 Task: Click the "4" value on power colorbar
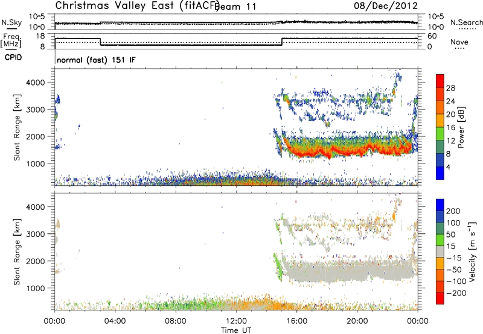[448, 167]
